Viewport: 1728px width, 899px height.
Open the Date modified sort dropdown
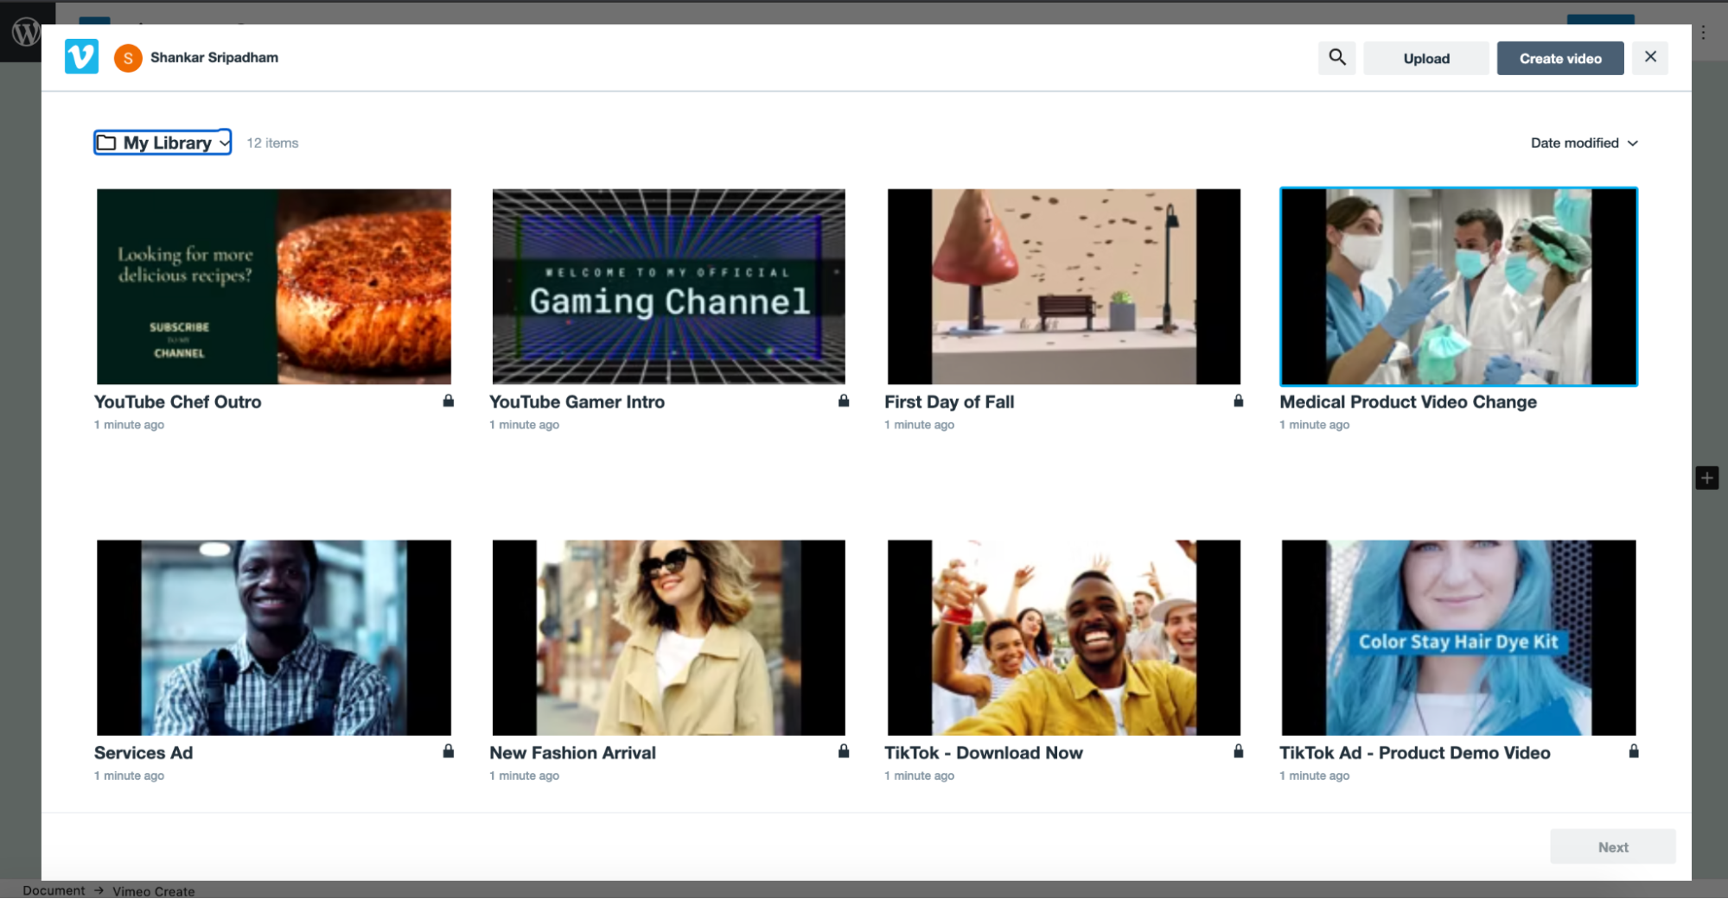(x=1584, y=143)
